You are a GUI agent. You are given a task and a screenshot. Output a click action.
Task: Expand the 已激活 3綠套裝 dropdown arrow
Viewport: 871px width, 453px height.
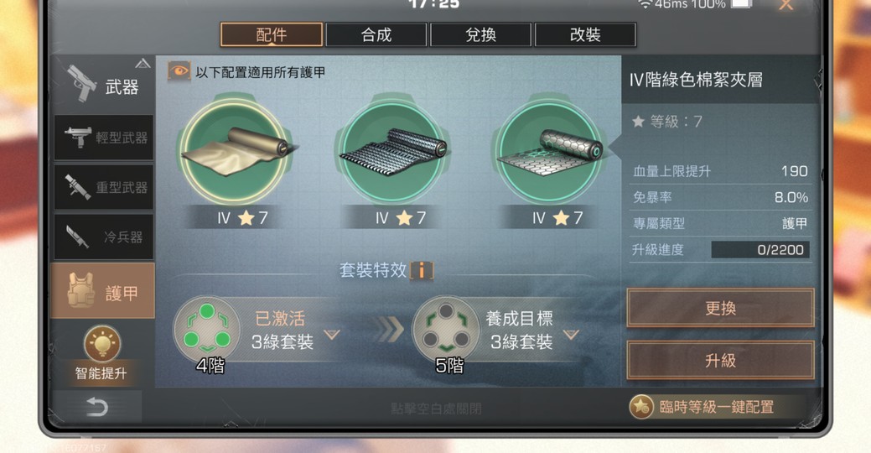(x=332, y=335)
